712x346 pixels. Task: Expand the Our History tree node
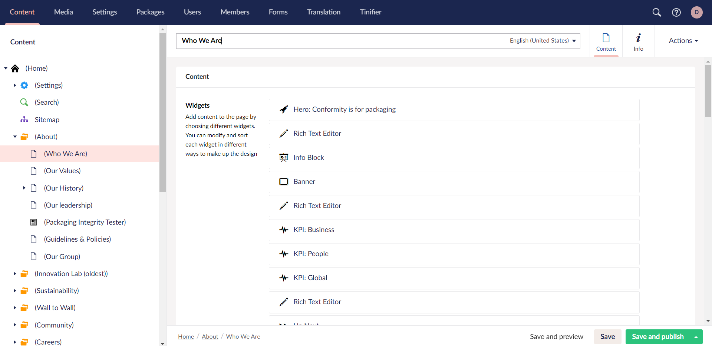pyautogui.click(x=24, y=188)
